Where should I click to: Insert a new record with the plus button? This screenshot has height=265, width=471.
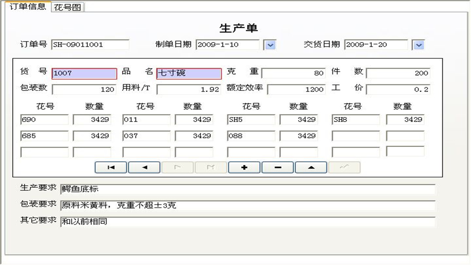tap(244, 167)
